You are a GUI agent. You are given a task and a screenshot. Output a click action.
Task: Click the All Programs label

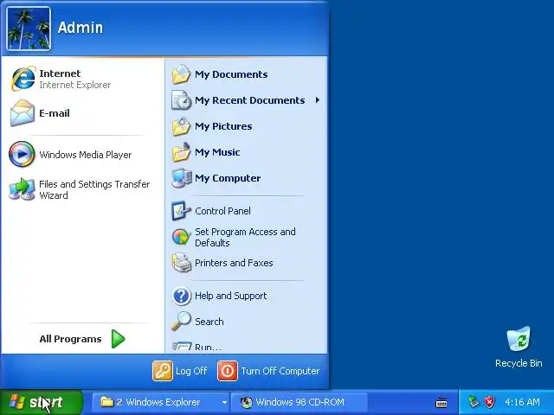click(70, 339)
